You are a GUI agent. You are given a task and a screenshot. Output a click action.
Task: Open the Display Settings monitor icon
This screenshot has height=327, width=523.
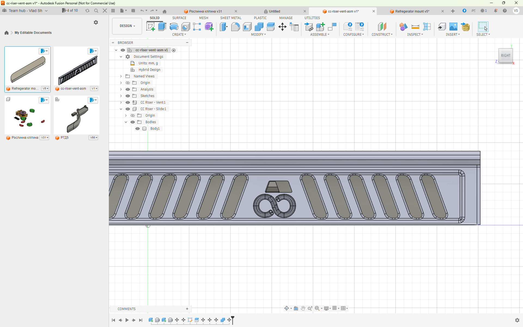pos(326,308)
